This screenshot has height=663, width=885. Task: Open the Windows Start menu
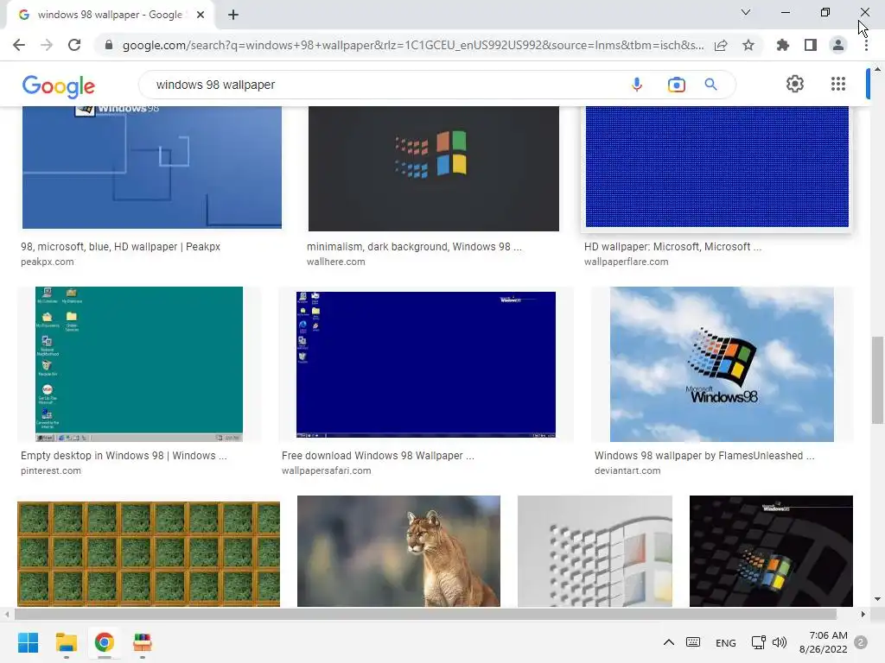pyautogui.click(x=28, y=642)
